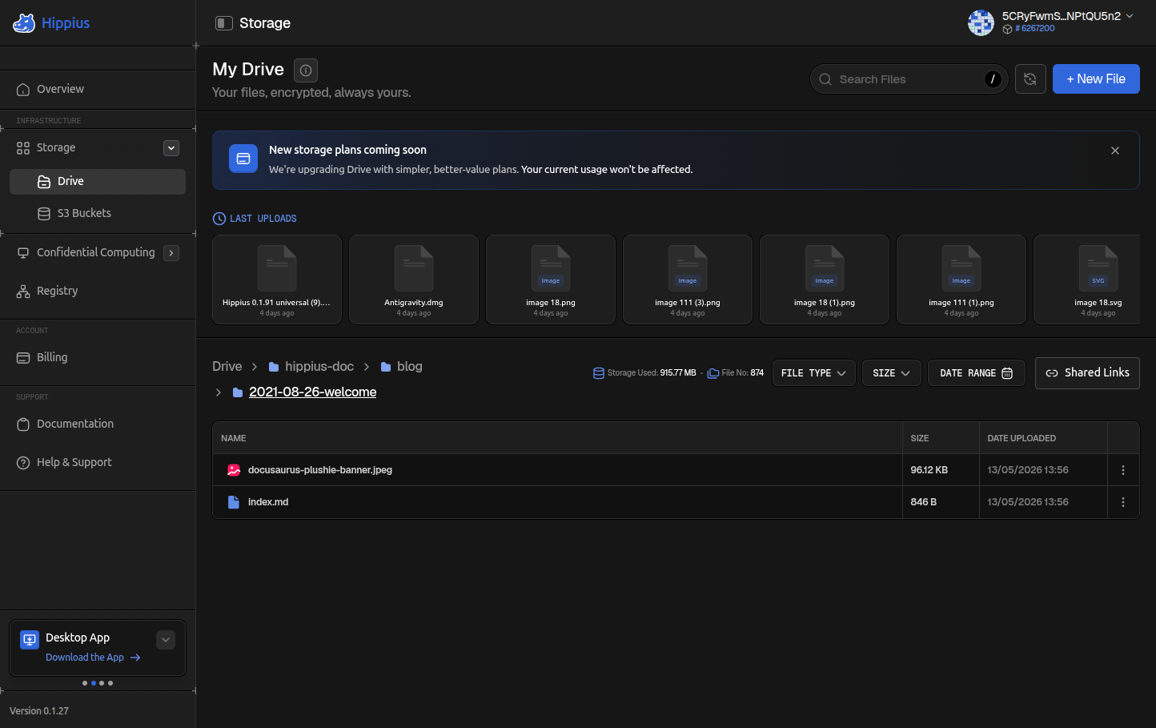Open image 111 (3).png upload card
This screenshot has width=1156, height=728.
pyautogui.click(x=688, y=280)
